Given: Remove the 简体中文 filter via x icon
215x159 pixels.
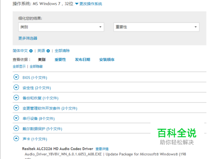Looking at the screenshot, I should 31,51.
